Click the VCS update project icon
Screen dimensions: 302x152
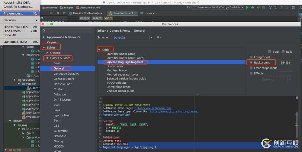click(271, 7)
